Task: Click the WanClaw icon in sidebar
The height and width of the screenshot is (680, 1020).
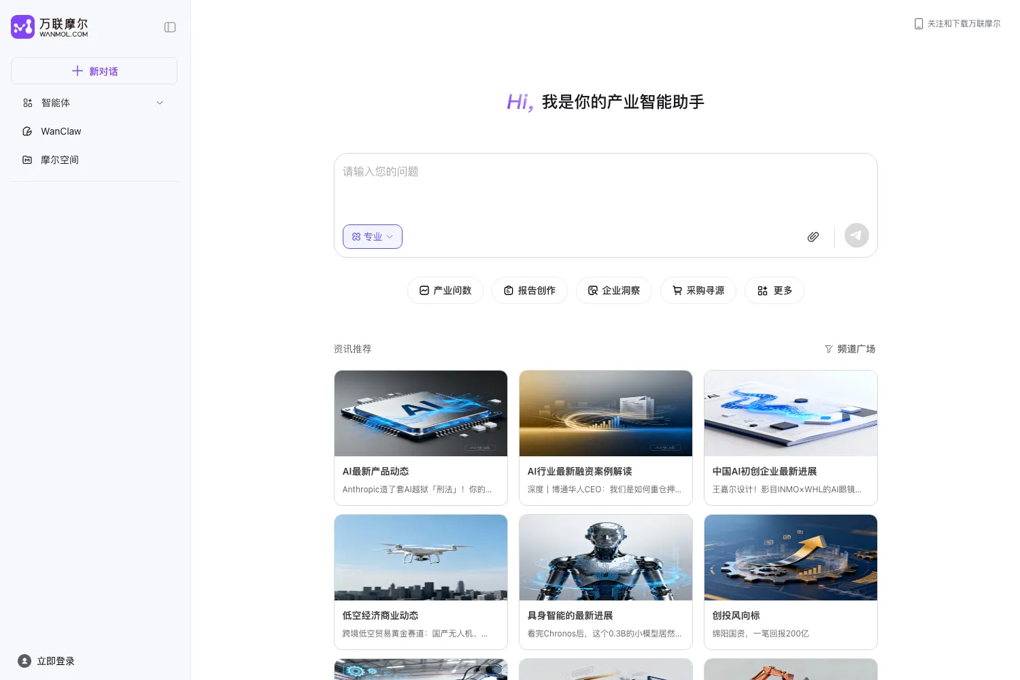Action: 27,131
